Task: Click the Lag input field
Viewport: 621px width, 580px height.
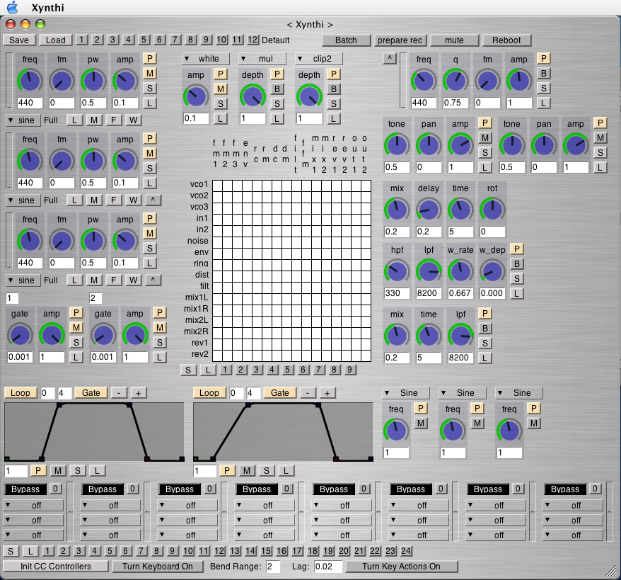Action: [x=328, y=566]
